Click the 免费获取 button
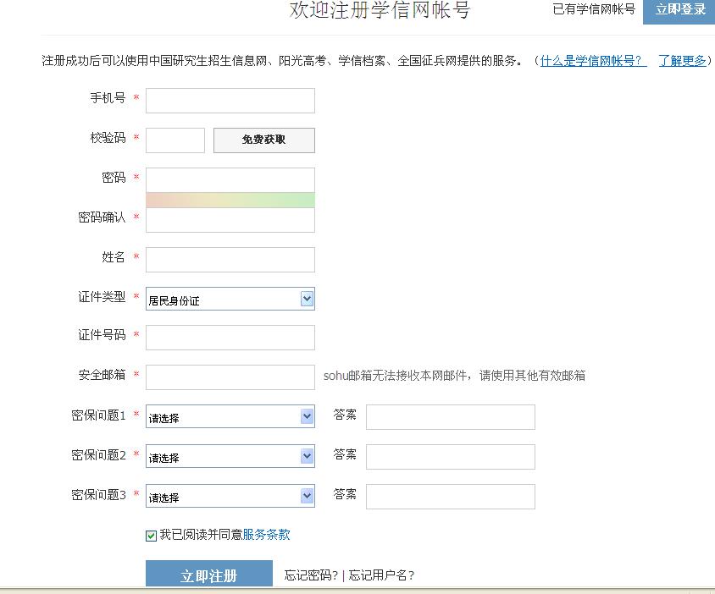 point(264,140)
